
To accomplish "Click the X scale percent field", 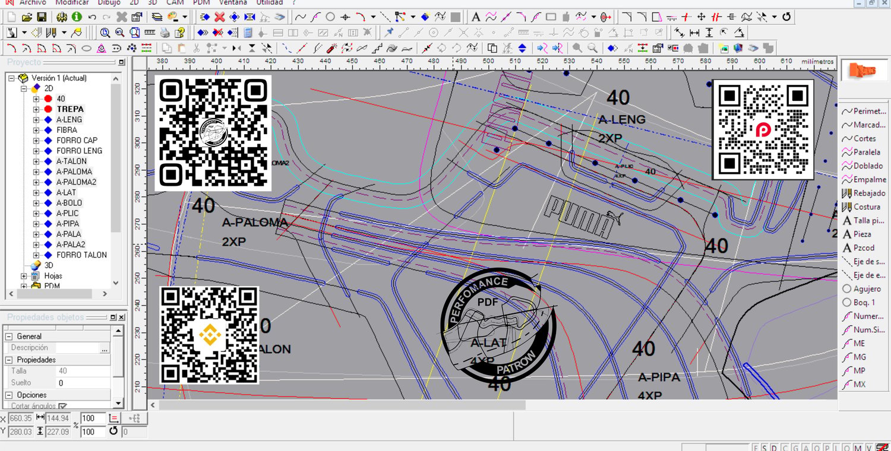I will pos(93,418).
